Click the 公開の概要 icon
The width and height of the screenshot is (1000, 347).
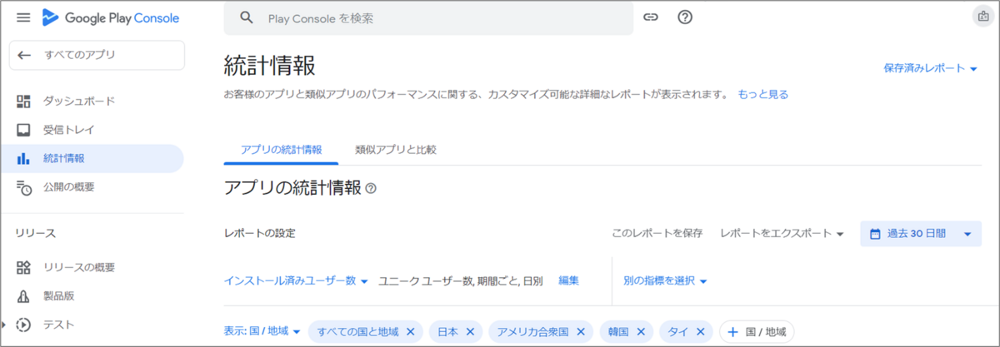click(24, 187)
